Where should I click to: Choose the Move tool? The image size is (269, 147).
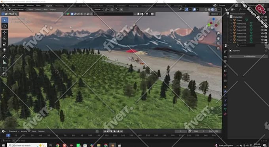coord(5,32)
